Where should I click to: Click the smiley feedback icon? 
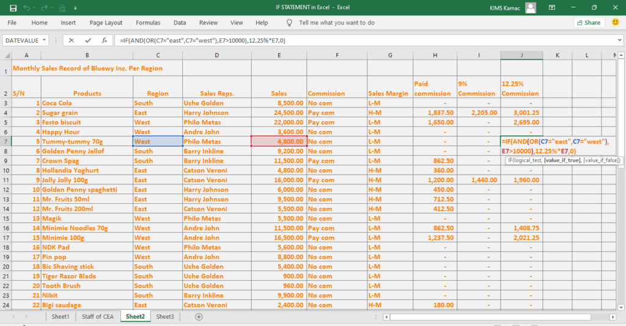tap(616, 23)
